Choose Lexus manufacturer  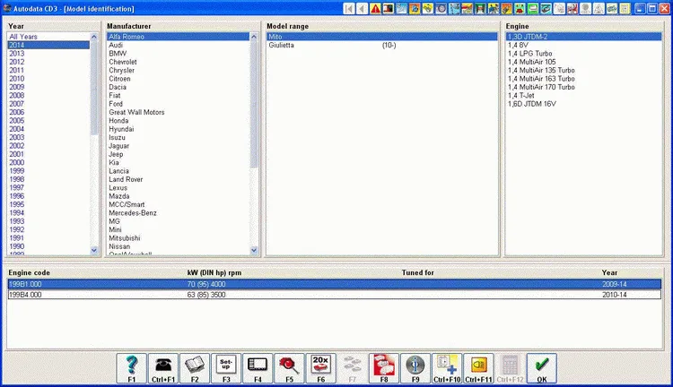179,188
